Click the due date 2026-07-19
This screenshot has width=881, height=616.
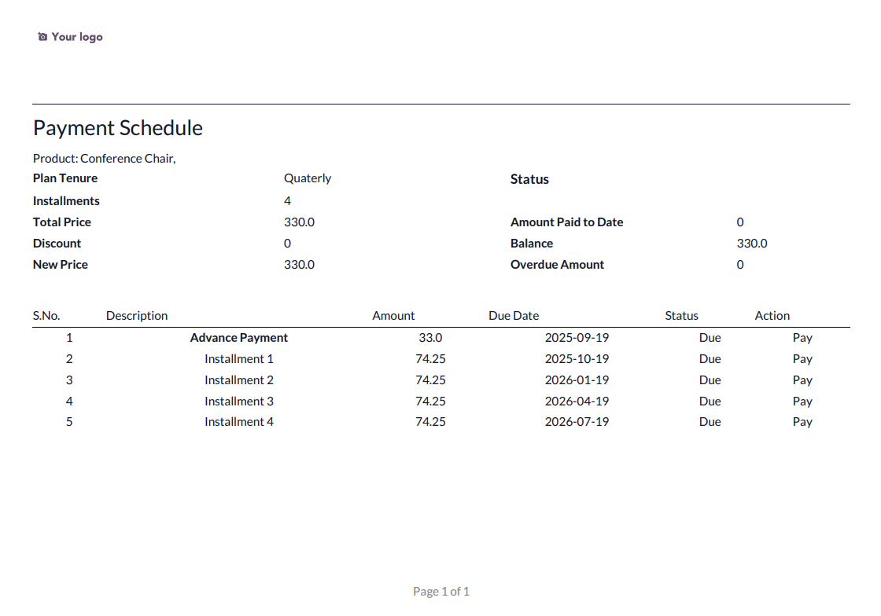(x=577, y=422)
